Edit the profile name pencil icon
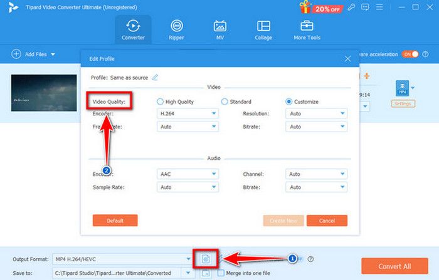This screenshot has width=439, height=280. (155, 78)
